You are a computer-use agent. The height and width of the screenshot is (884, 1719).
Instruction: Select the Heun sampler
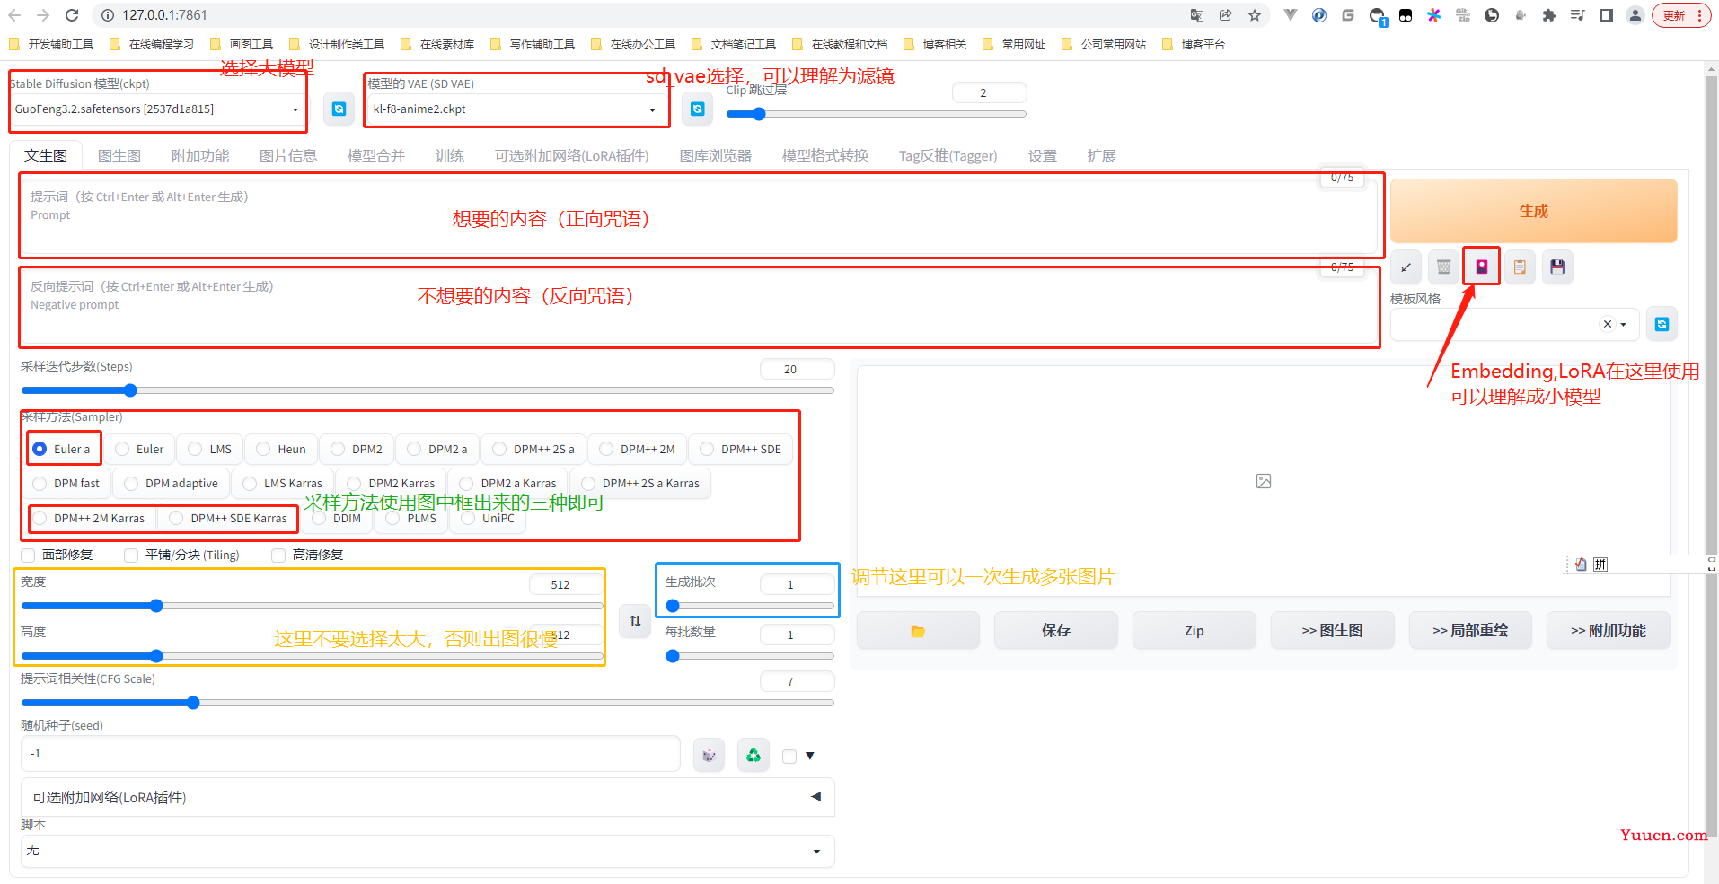click(281, 449)
